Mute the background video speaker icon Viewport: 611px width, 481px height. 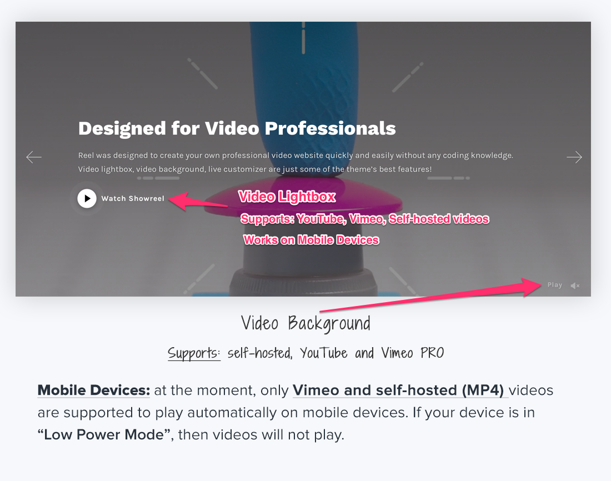(575, 285)
